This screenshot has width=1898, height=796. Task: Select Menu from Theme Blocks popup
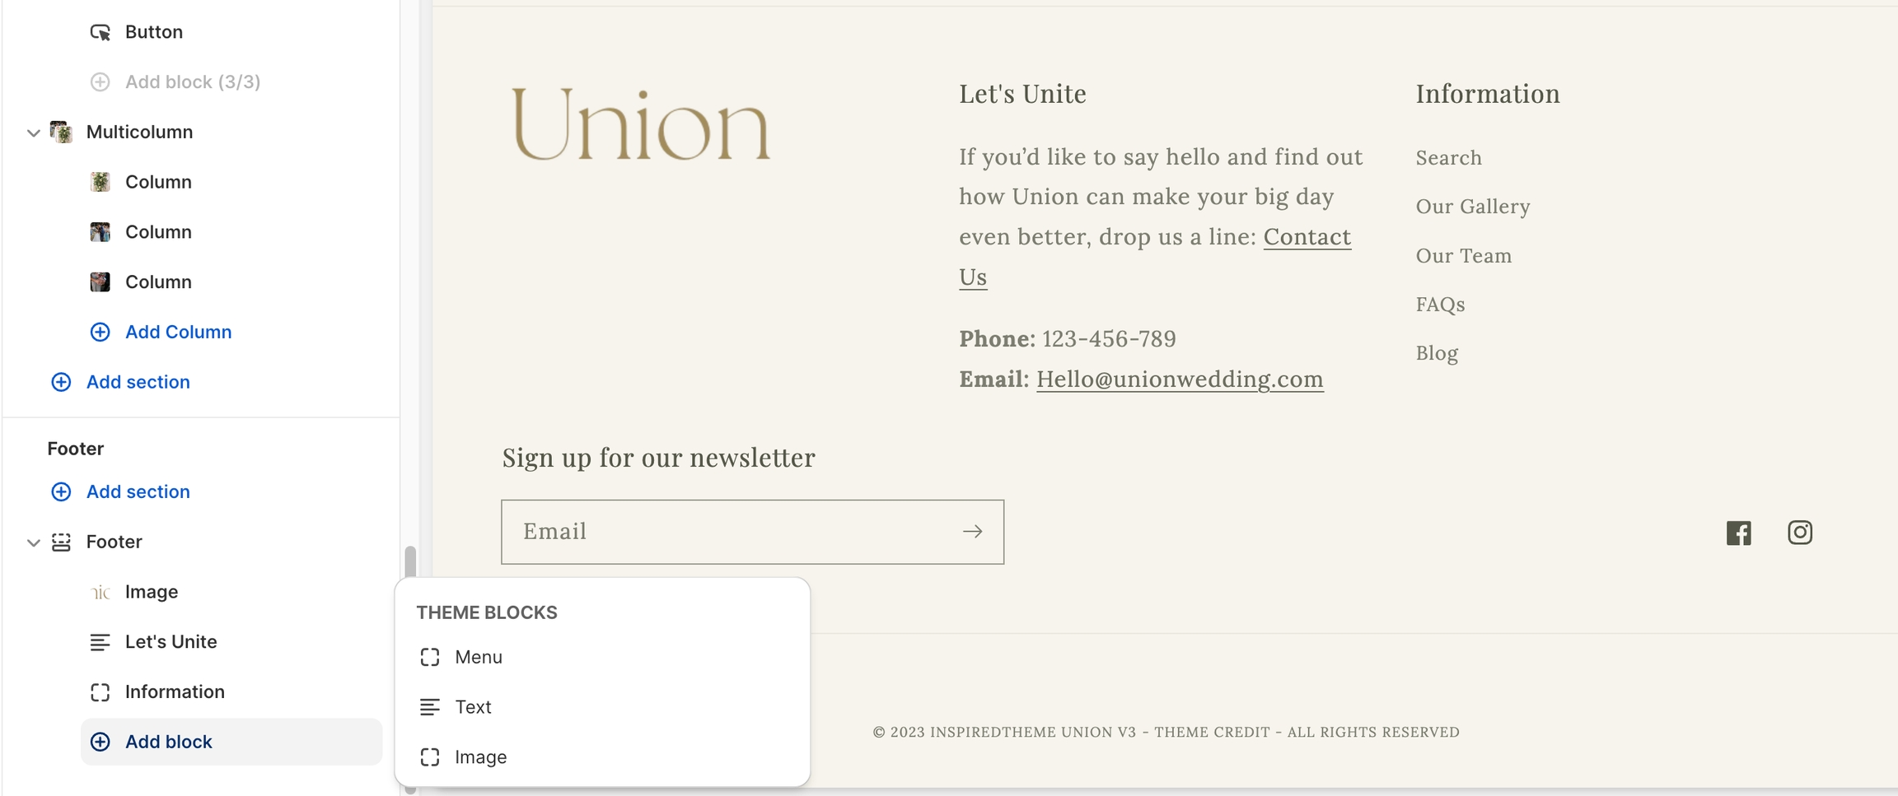tap(478, 657)
